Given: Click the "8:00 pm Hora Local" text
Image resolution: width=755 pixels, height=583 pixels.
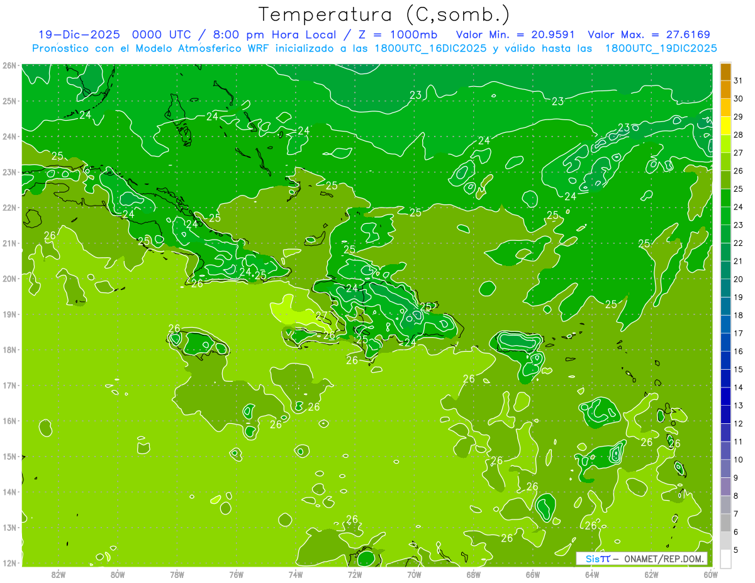Looking at the screenshot, I should [276, 35].
